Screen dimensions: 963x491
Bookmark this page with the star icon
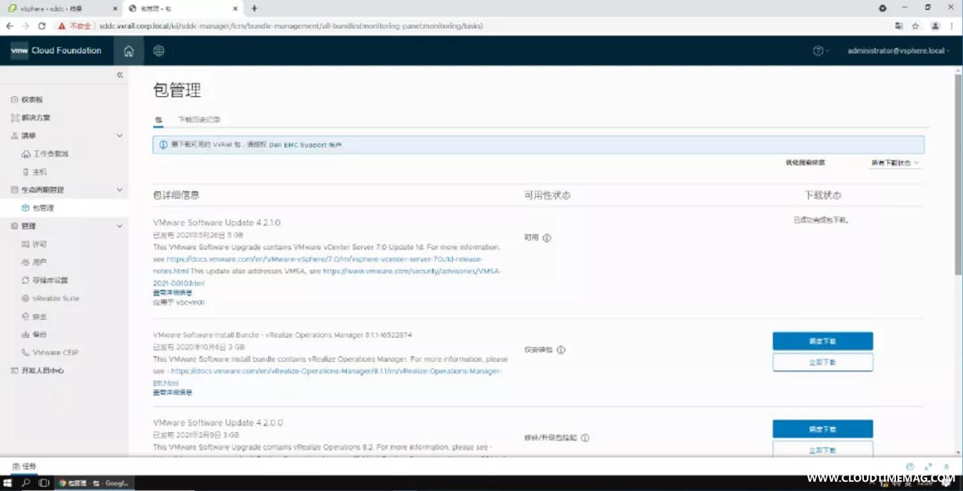point(915,26)
